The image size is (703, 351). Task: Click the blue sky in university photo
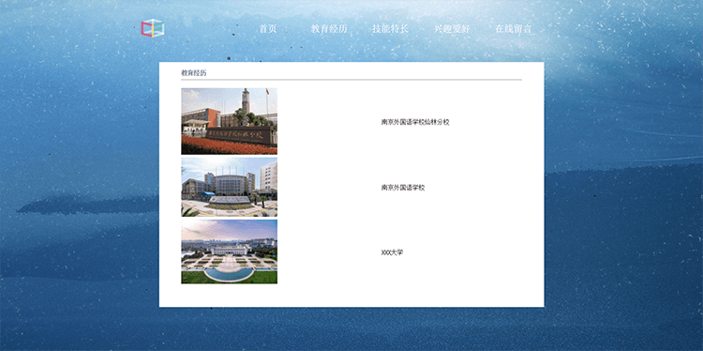pos(229,228)
